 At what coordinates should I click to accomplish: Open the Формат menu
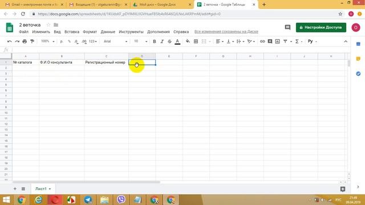click(x=90, y=32)
